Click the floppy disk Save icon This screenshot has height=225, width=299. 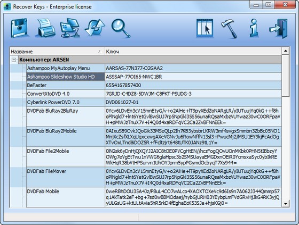19,28
